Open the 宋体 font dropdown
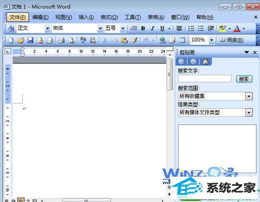This screenshot has height=202, width=260. 100,29
